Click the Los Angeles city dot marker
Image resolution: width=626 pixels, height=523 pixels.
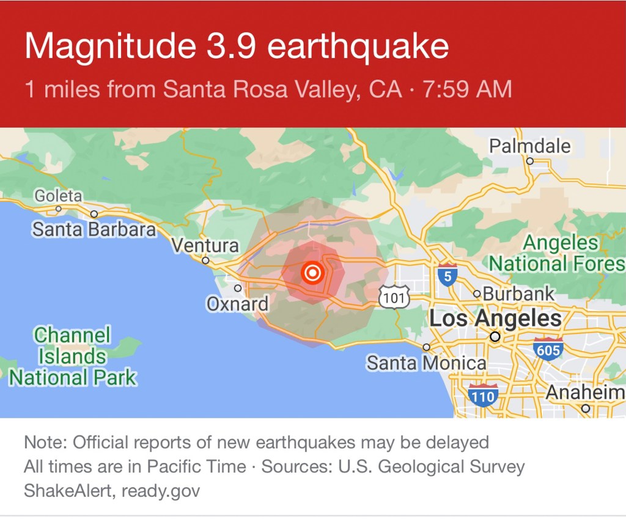point(495,336)
